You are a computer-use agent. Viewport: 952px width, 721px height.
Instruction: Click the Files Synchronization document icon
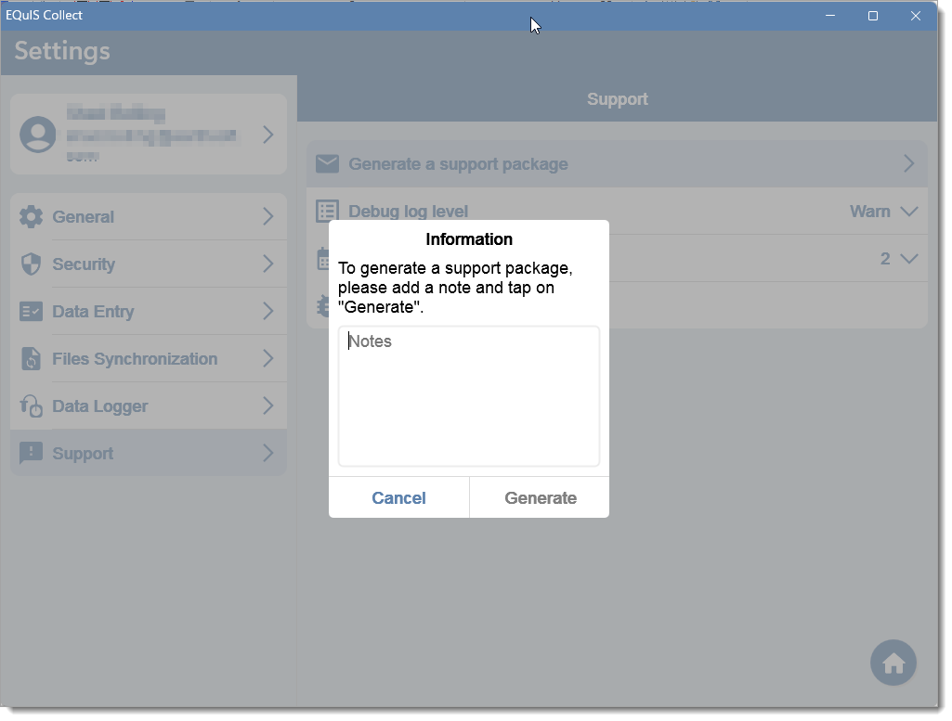tap(31, 358)
